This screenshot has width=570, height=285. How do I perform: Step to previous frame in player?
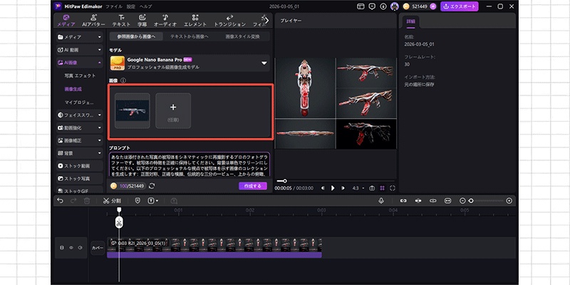point(323,188)
